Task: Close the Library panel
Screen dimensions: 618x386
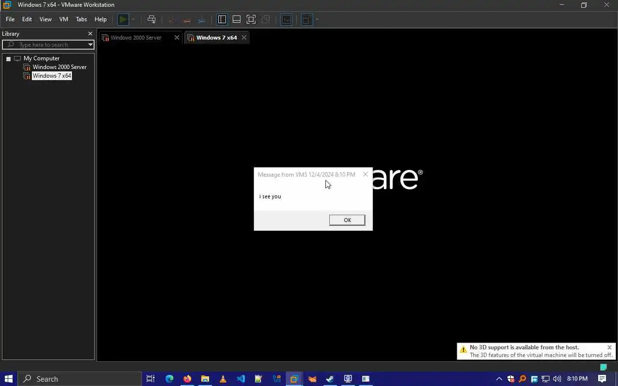Action: 90,34
